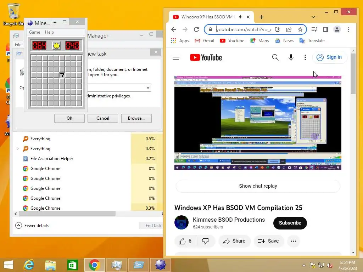The width and height of the screenshot is (363, 272).
Task: Collapse Task Manager with Fewer details
Action: coord(32,226)
